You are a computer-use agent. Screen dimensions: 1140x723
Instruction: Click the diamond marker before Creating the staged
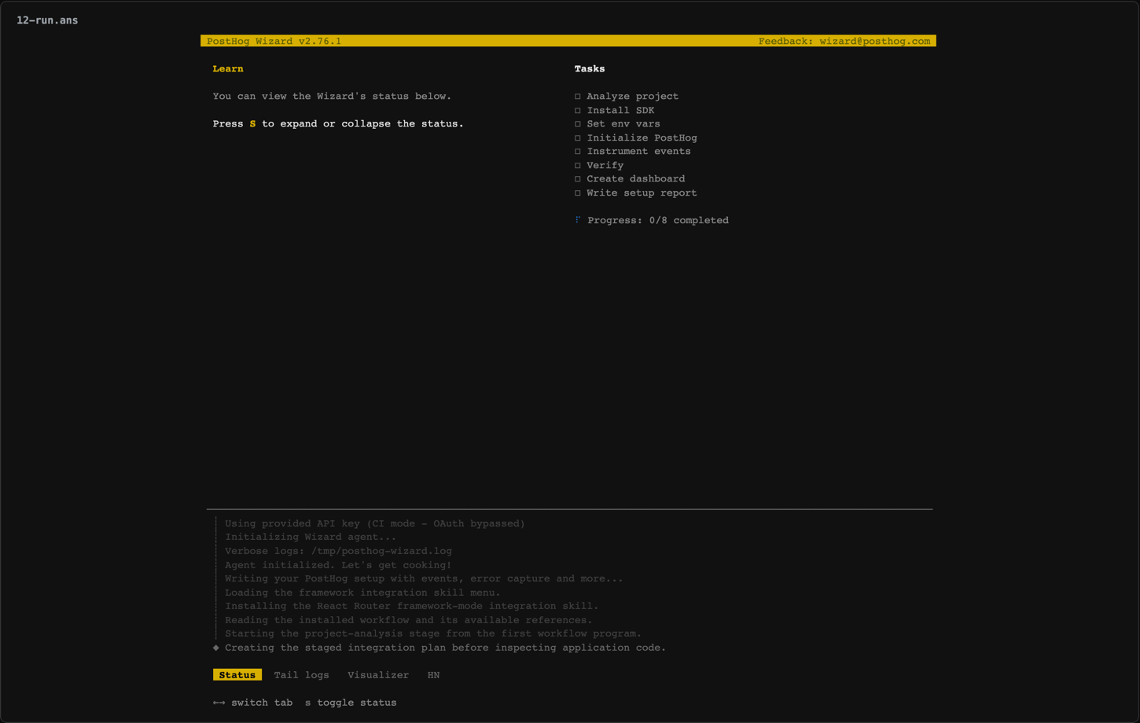click(x=216, y=648)
